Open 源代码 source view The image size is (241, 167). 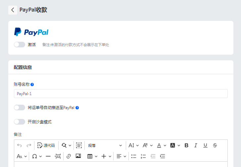coord(46,145)
